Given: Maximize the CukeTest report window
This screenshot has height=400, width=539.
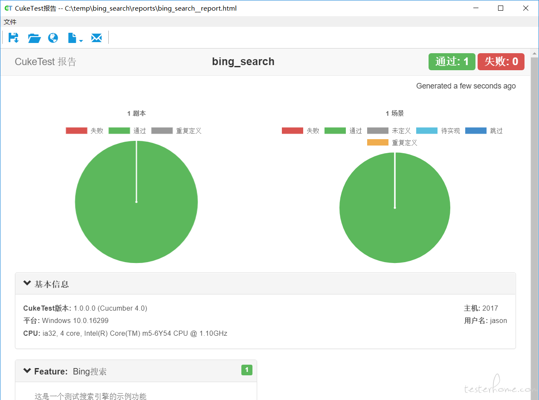Looking at the screenshot, I should [x=501, y=8].
